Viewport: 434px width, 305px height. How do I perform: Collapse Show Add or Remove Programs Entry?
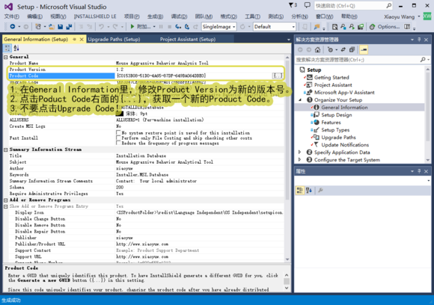tap(5, 206)
